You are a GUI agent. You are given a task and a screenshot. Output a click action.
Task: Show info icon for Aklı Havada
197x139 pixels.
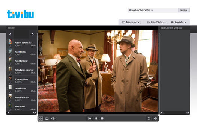[10, 55]
